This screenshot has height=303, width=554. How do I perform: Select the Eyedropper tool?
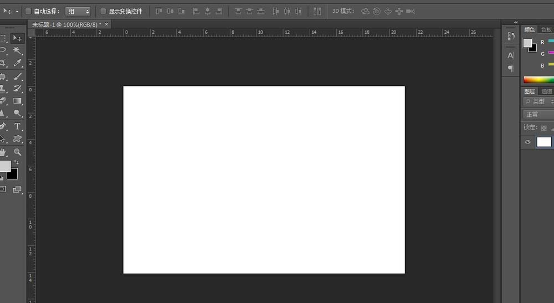point(17,64)
